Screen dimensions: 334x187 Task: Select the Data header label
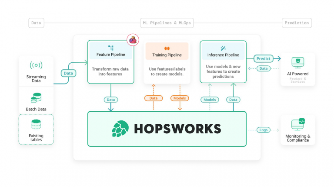(x=36, y=23)
